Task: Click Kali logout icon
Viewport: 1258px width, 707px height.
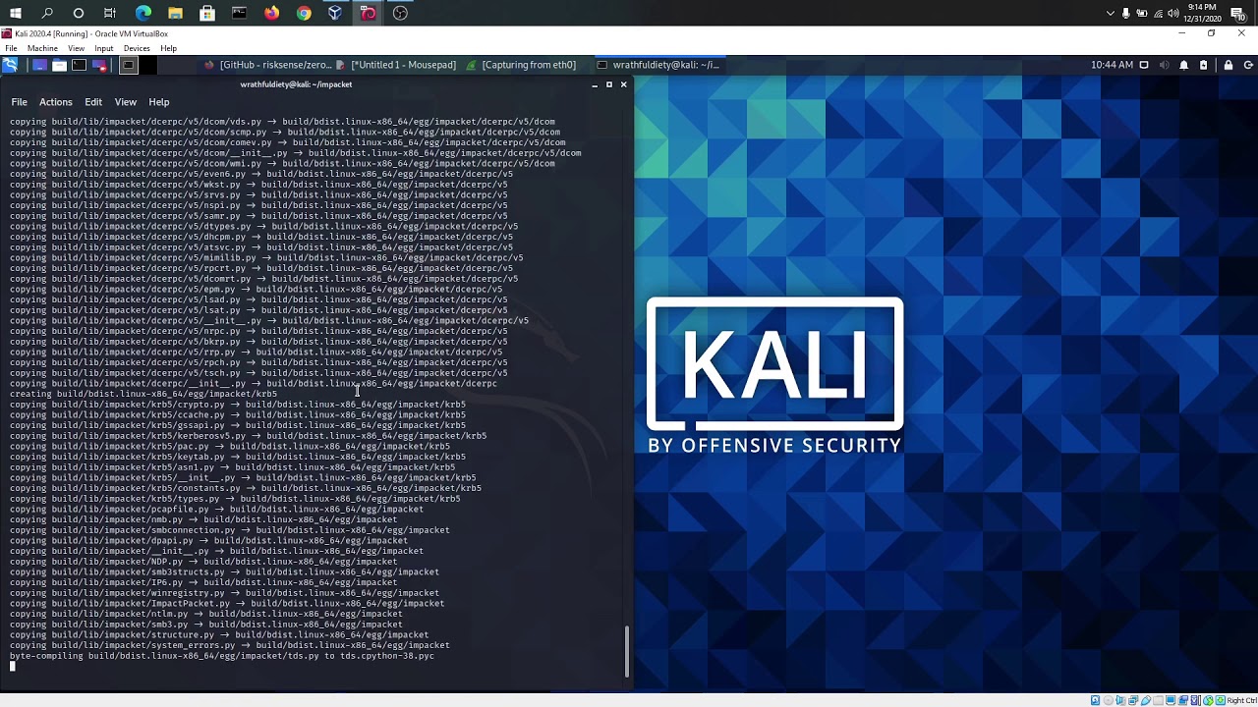Action: [1247, 65]
